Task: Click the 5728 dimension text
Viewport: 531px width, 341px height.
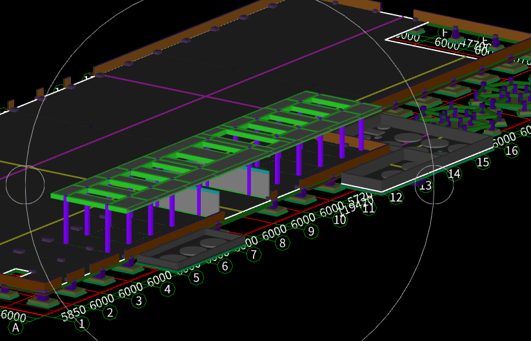Action: click(x=359, y=199)
